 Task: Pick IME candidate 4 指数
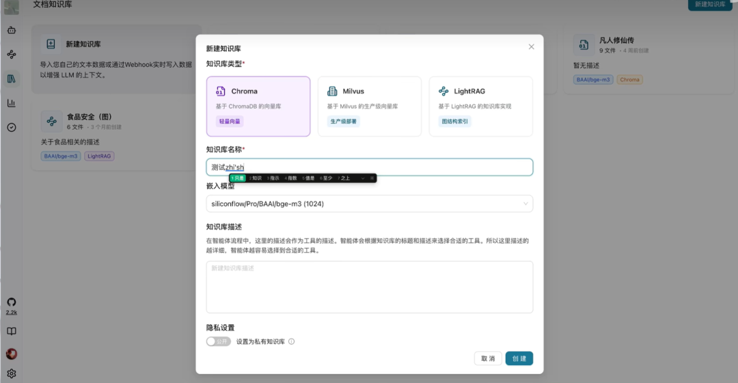coord(291,178)
